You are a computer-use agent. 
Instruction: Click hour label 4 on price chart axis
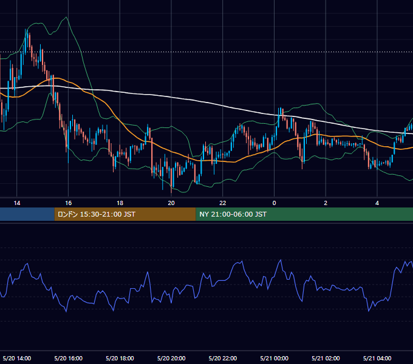tap(377, 203)
